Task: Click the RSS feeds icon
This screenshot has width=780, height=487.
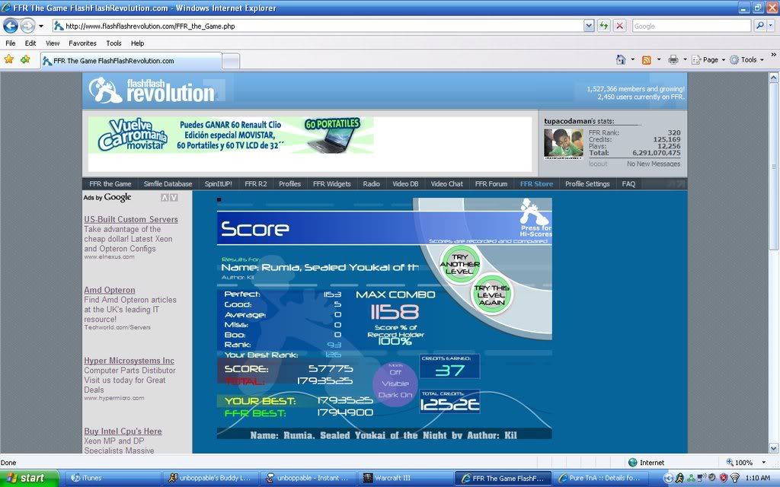Action: pyautogui.click(x=646, y=59)
